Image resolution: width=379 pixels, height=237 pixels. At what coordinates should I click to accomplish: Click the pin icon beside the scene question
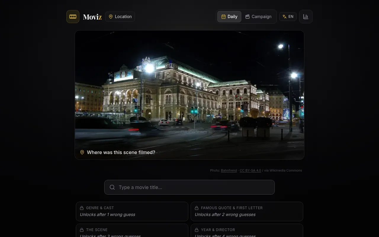(82, 152)
